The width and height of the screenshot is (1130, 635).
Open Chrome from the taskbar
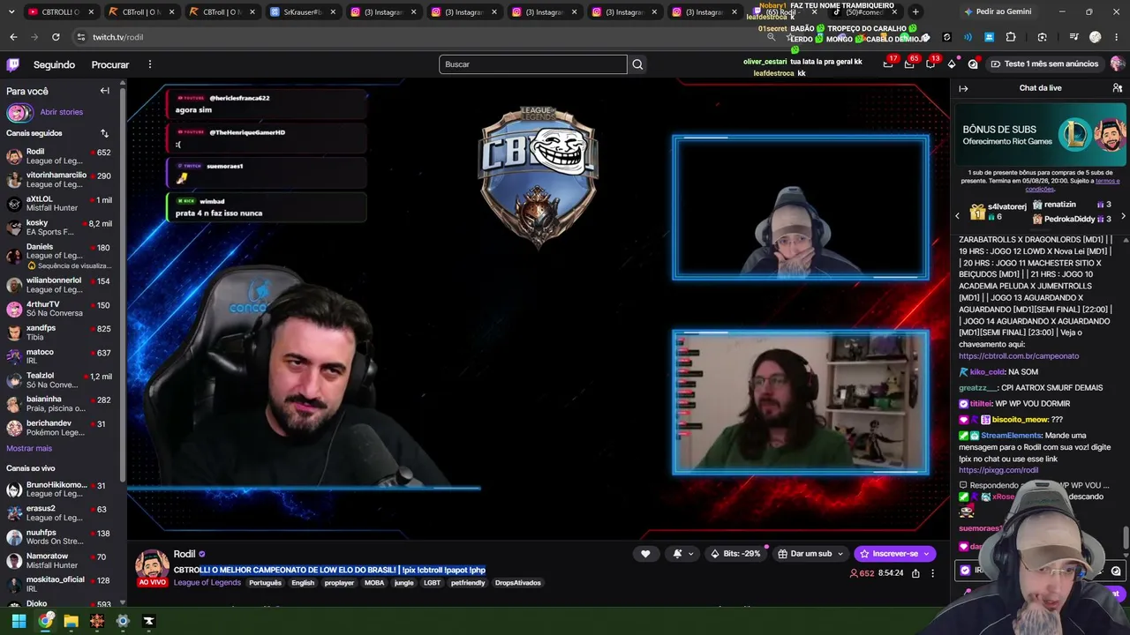[x=45, y=621]
